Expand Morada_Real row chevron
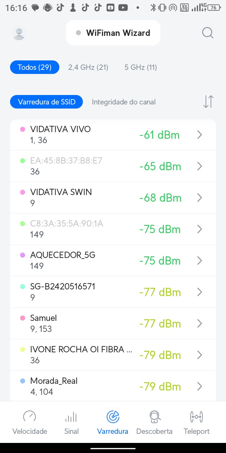Viewport: 226px width, 453px height. coord(199,387)
